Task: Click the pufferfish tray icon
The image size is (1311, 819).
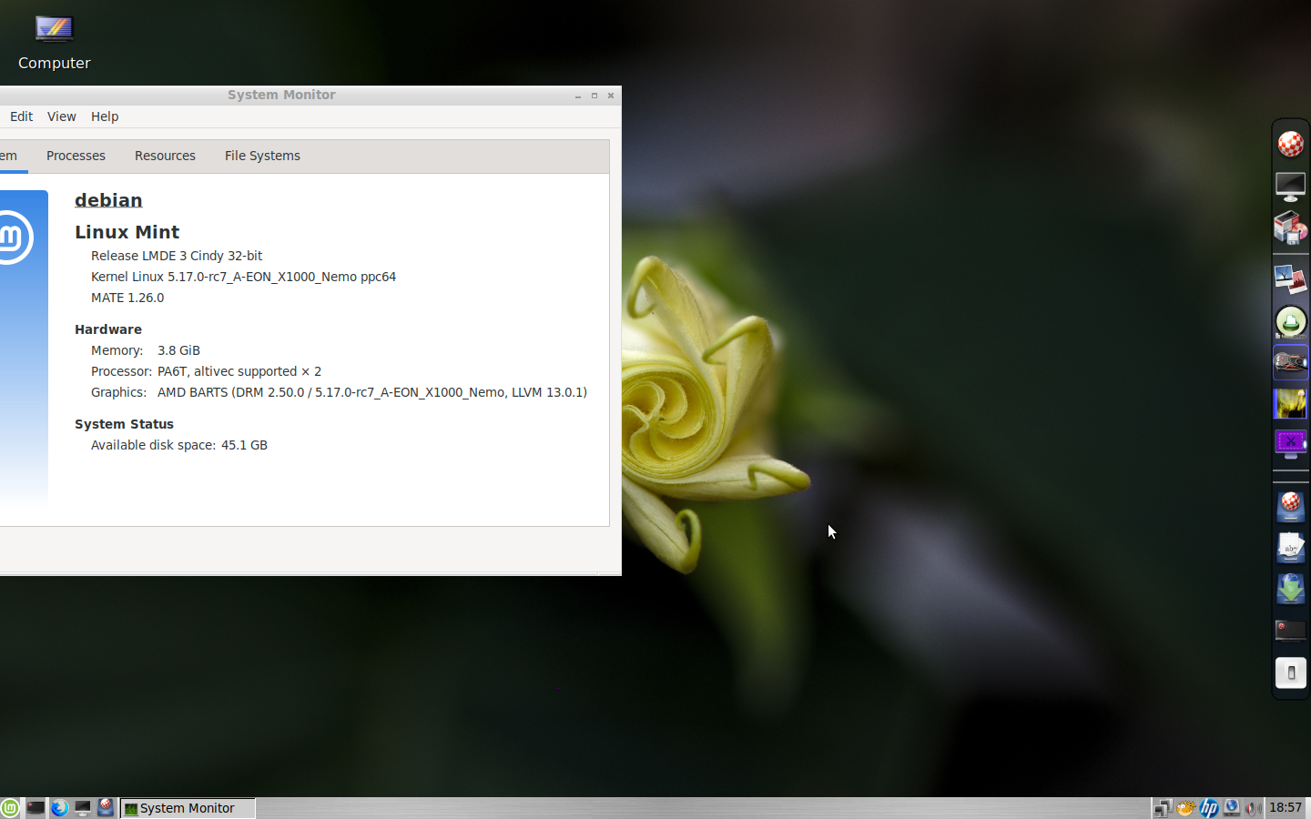Action: pyautogui.click(x=1185, y=808)
